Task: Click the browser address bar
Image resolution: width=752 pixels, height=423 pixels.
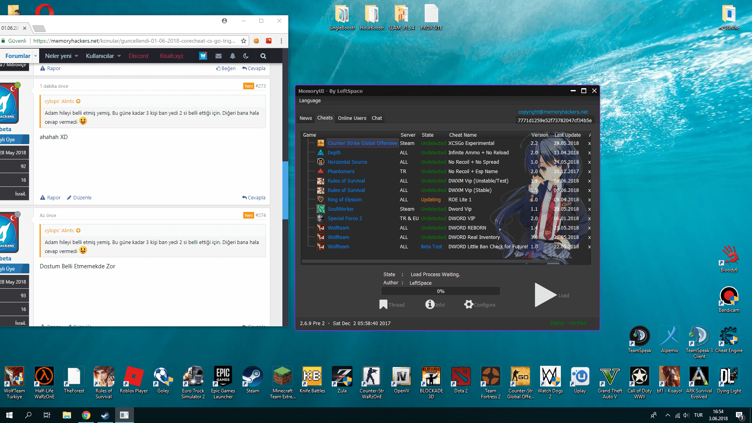Action: pyautogui.click(x=134, y=41)
